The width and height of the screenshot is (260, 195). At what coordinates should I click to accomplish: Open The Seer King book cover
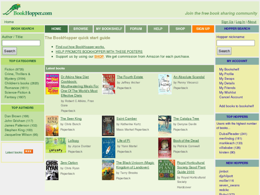click(52, 126)
